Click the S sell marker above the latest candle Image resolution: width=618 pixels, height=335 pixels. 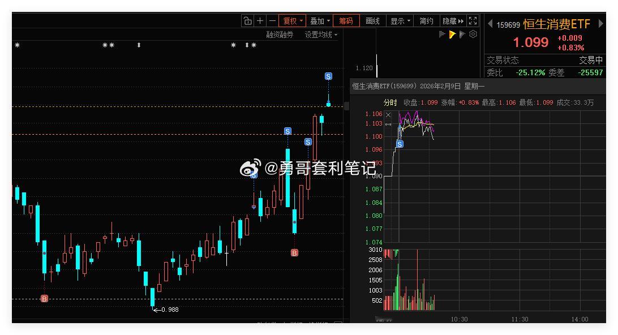point(329,75)
